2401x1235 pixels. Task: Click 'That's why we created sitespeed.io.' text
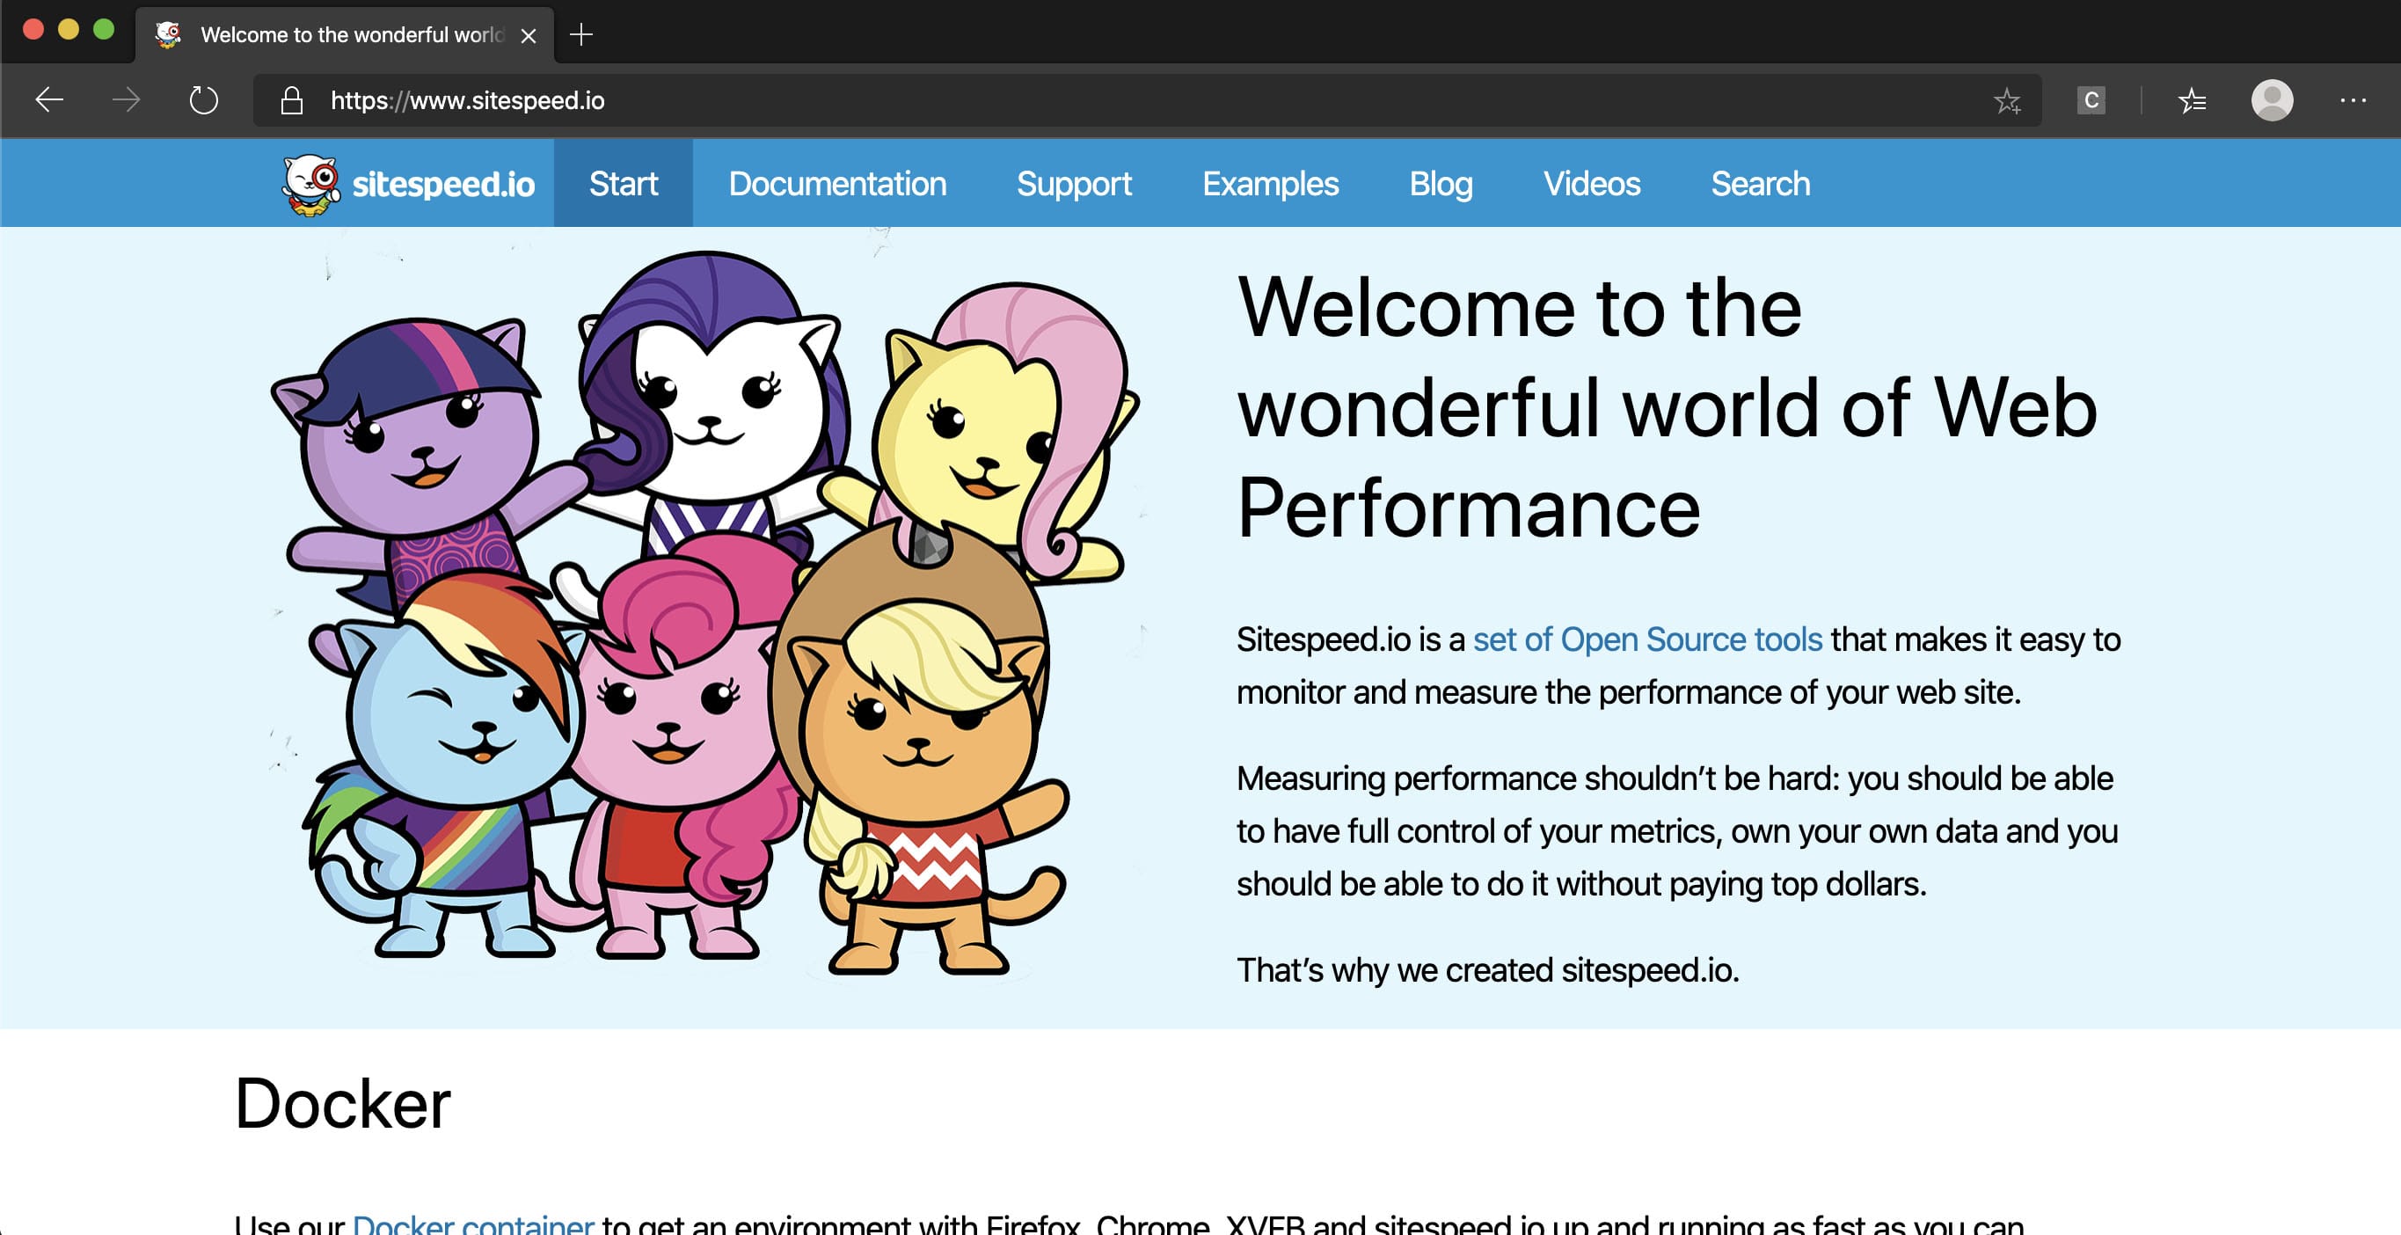pos(1487,969)
